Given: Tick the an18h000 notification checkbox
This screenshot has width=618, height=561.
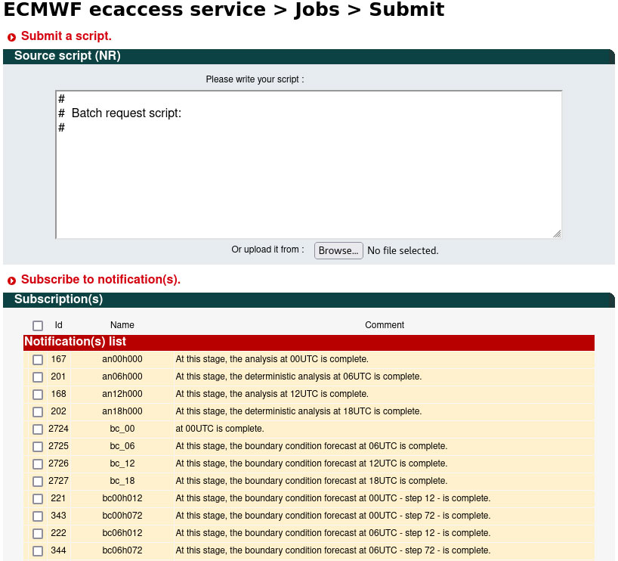Looking at the screenshot, I should 38,411.
